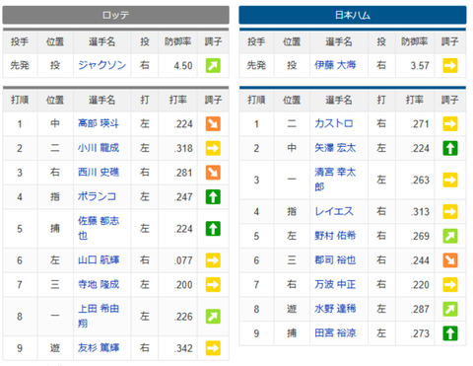The height and width of the screenshot is (366, 473).
Task: Click 山口 航輝's batting average .077
Action: [x=183, y=260]
